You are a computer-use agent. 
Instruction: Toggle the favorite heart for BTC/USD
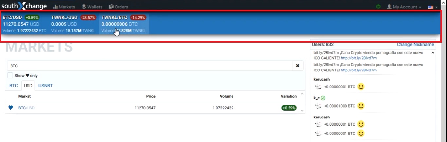(x=11, y=108)
